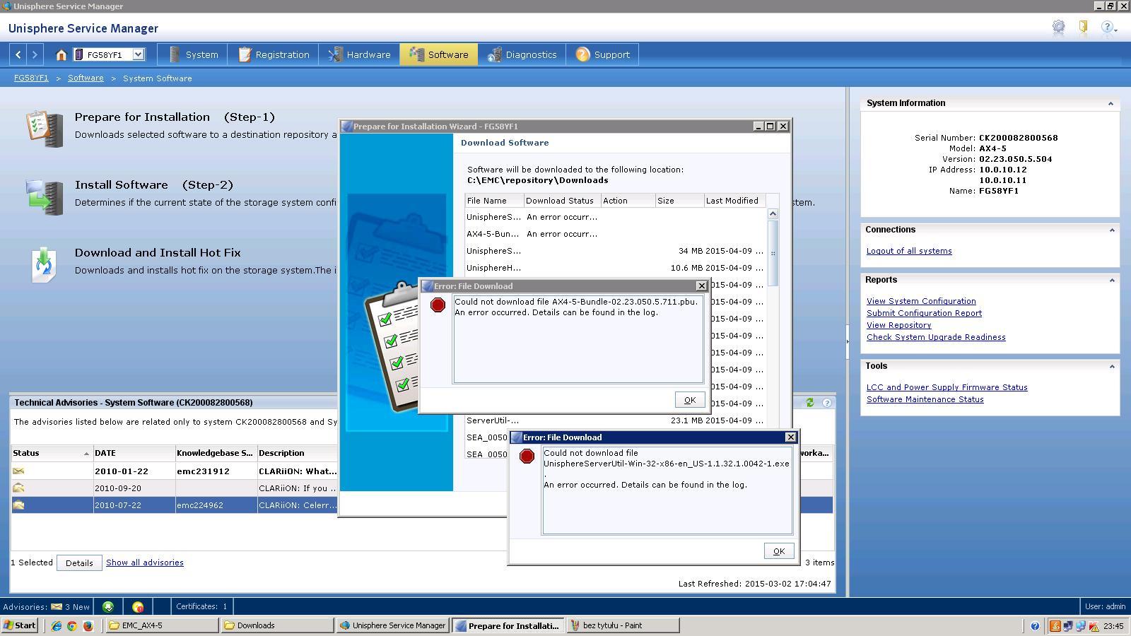The width and height of the screenshot is (1131, 636).
Task: Open Prepare for Installation (Step-1)
Action: [x=175, y=117]
